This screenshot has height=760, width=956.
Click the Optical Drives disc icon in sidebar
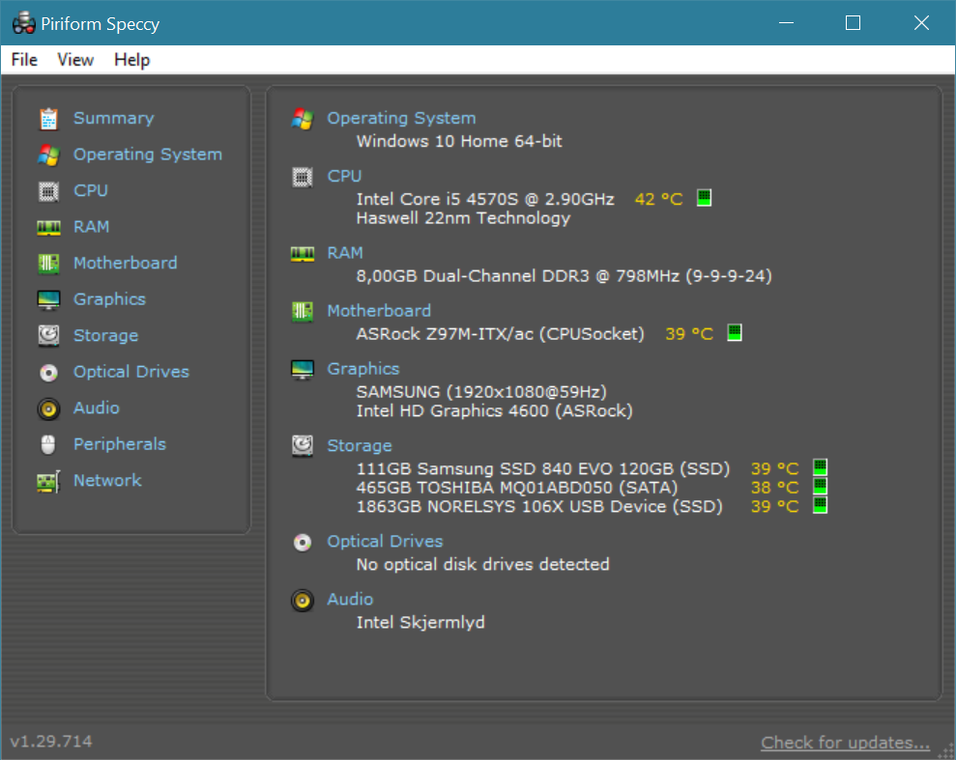click(x=48, y=372)
